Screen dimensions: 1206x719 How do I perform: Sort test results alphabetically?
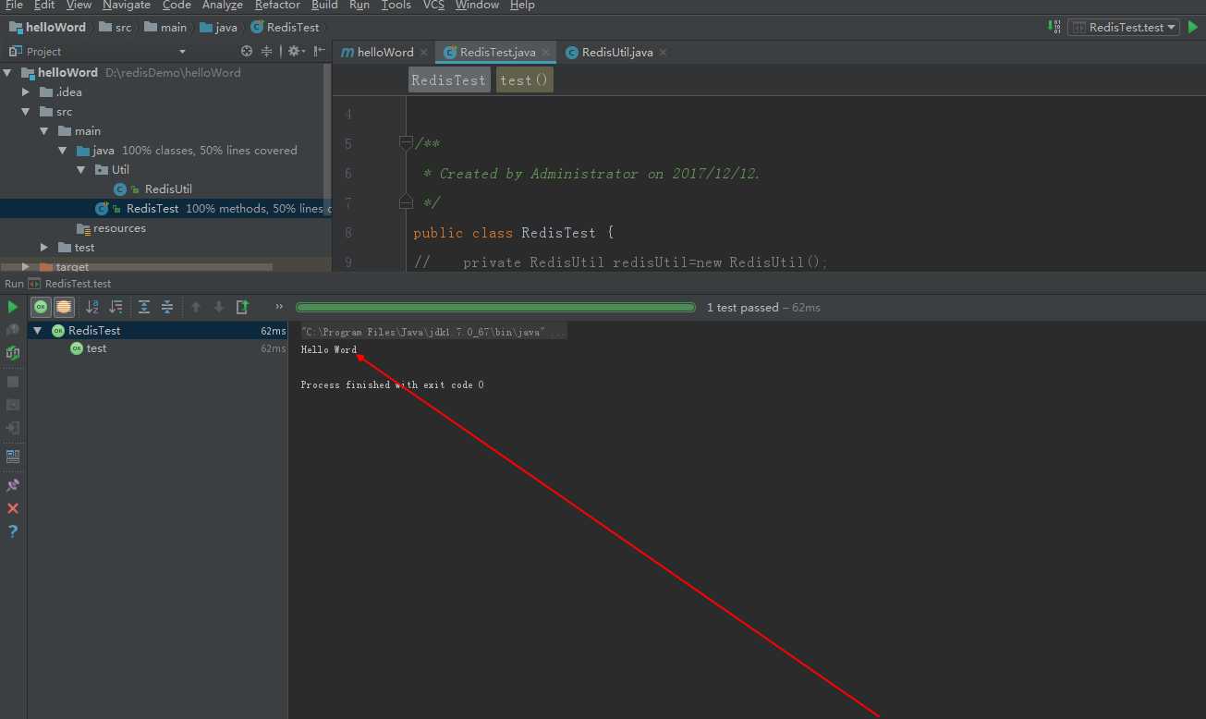tap(92, 307)
